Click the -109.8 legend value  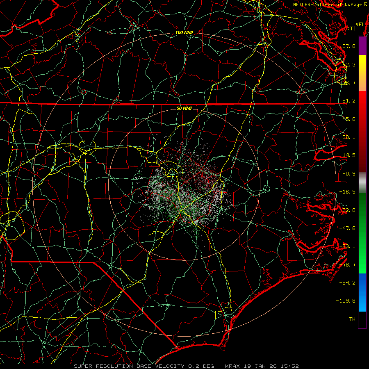pos(346,301)
